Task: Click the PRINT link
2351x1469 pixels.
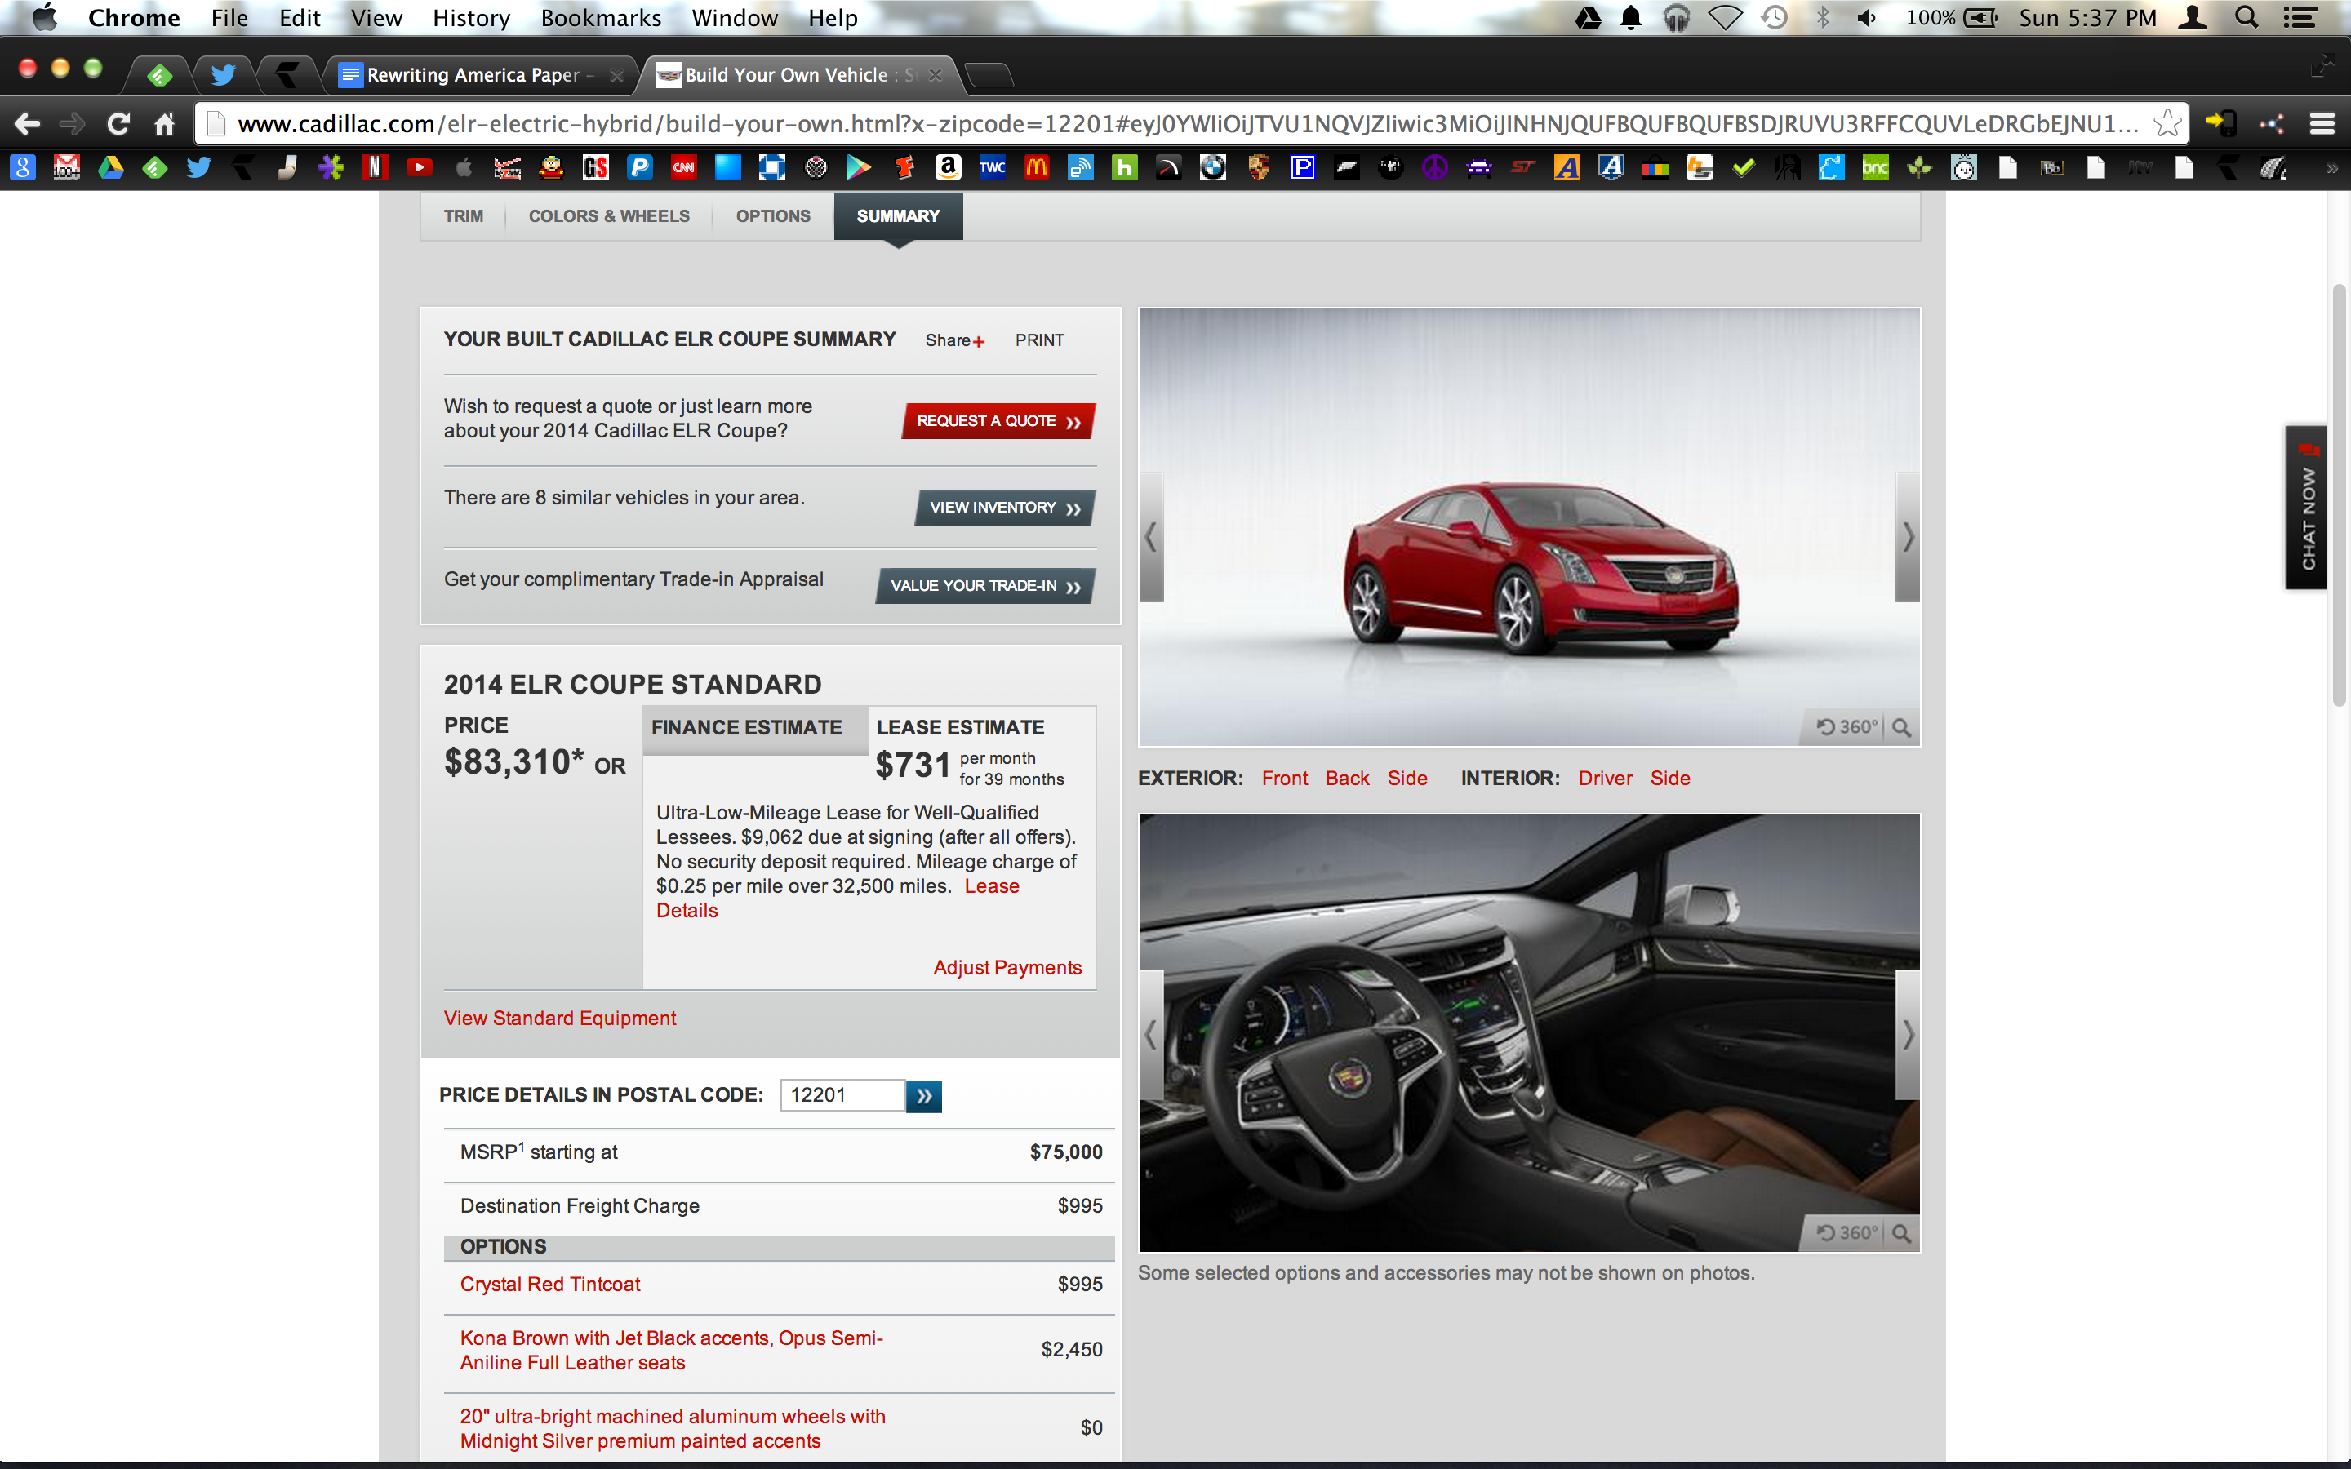Action: coord(1039,340)
